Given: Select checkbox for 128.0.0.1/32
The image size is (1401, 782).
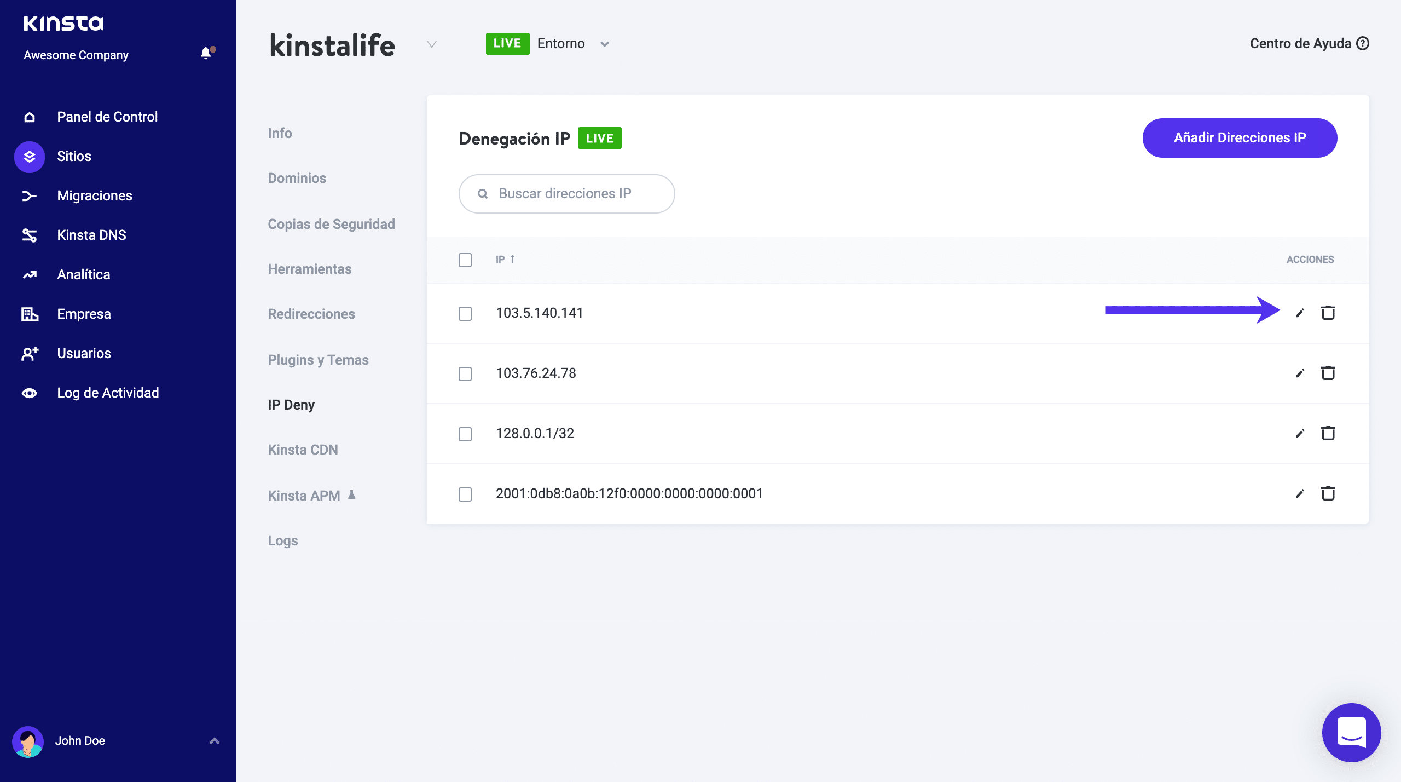Looking at the screenshot, I should coord(465,434).
